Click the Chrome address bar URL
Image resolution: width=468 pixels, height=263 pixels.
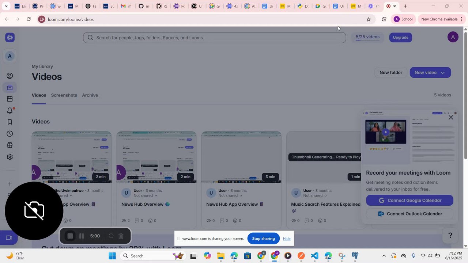point(71,19)
